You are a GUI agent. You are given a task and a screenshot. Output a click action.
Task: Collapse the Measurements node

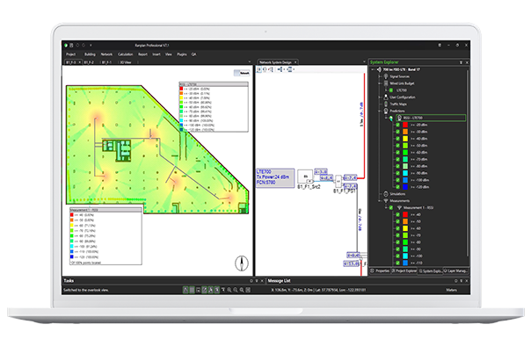(x=380, y=200)
